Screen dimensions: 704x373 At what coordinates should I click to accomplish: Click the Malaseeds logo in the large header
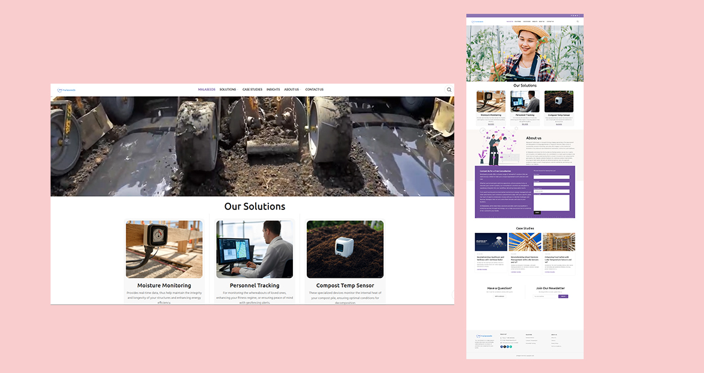coord(66,90)
